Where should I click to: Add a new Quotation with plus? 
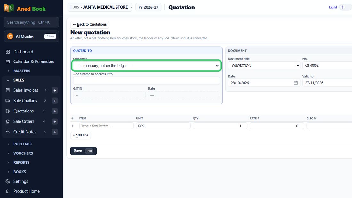click(x=54, y=111)
